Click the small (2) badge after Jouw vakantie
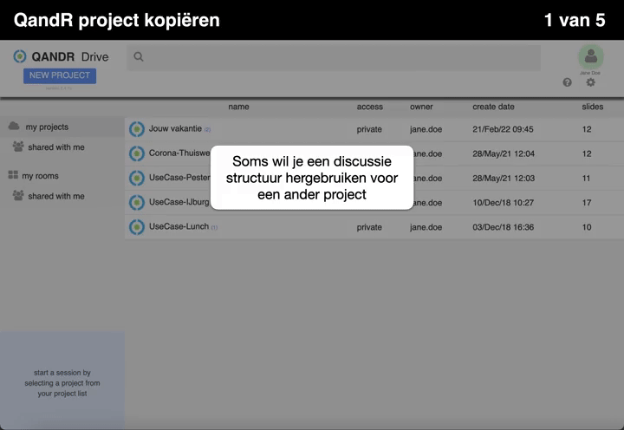The height and width of the screenshot is (430, 624). point(207,129)
